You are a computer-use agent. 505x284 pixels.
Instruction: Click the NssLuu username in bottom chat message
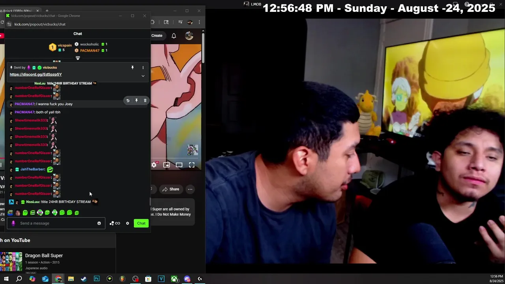tap(33, 202)
